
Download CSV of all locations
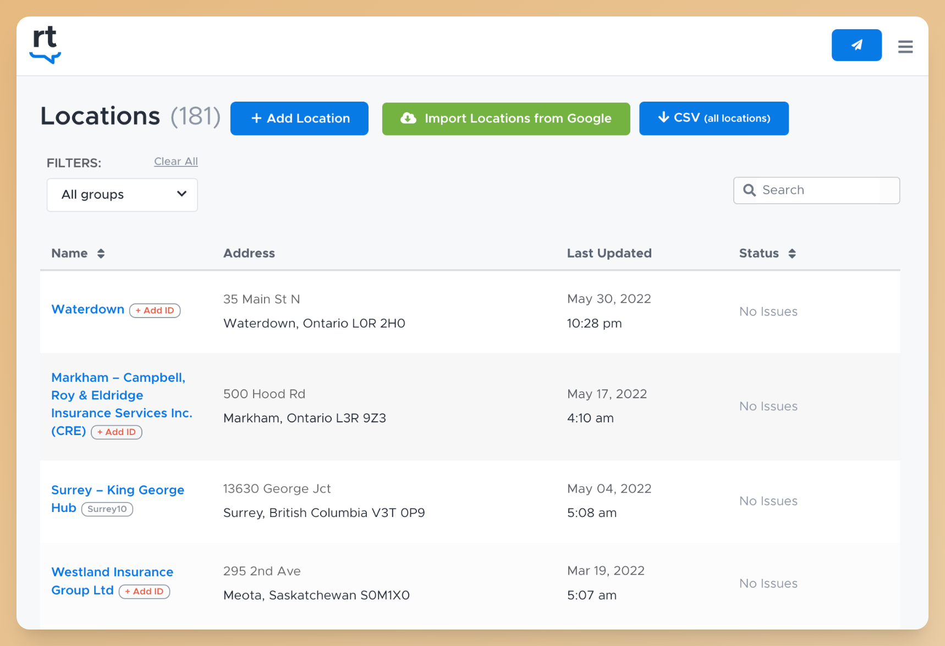[x=713, y=118]
